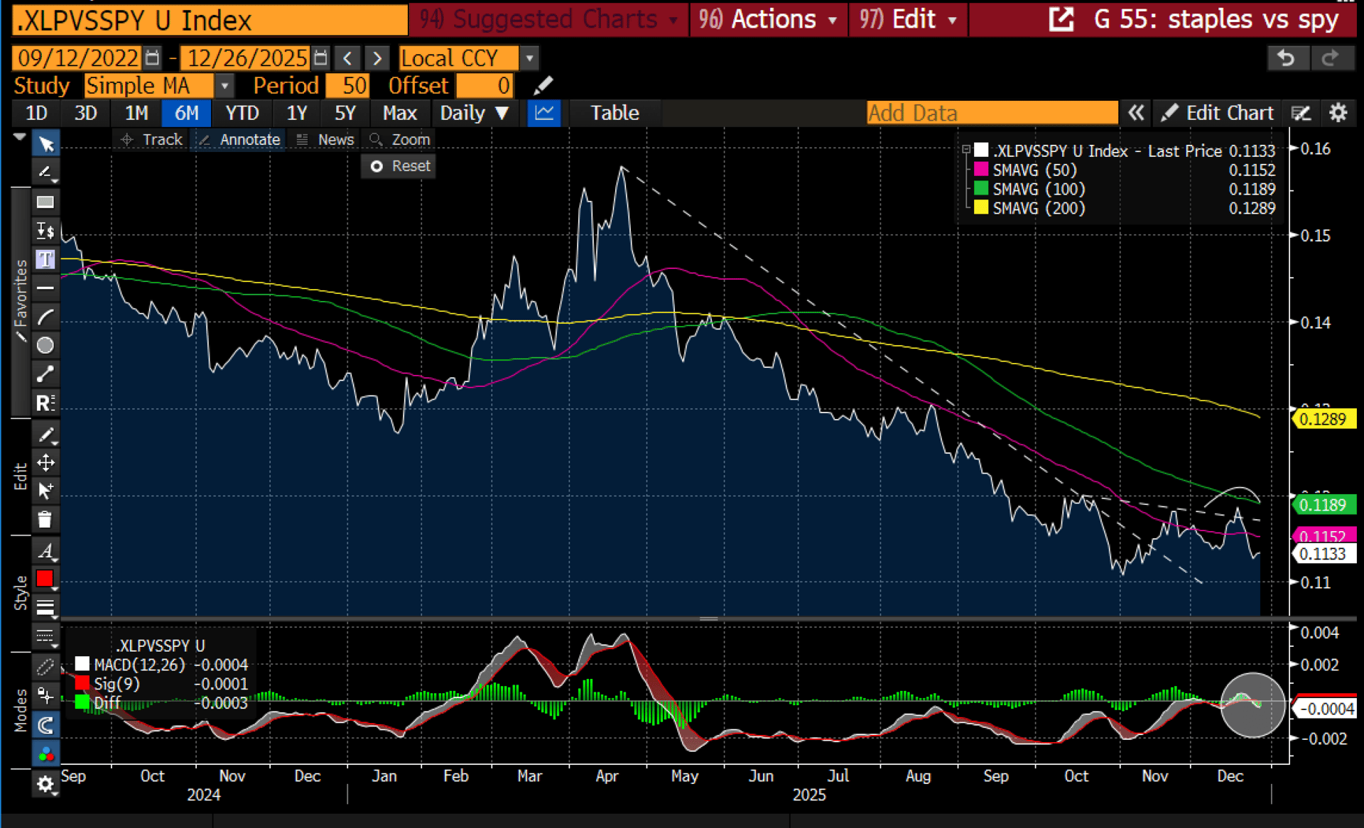Select the Text annotation tool
Viewport: 1364px width, 828px height.
click(x=45, y=259)
